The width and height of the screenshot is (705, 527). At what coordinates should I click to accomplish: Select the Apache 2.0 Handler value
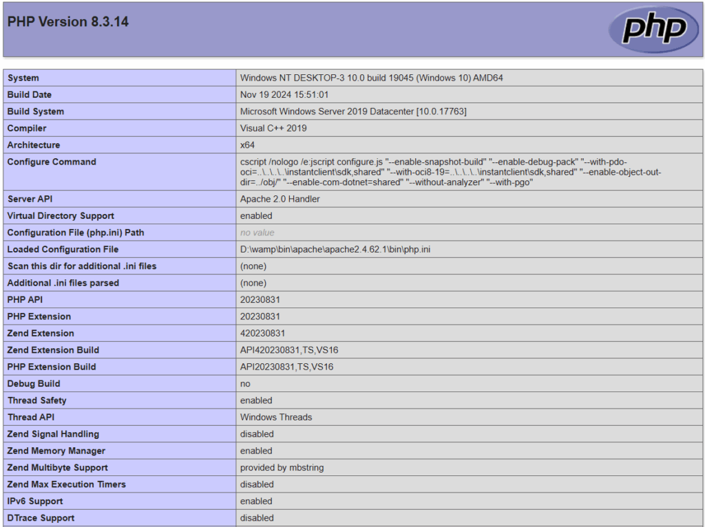pos(280,199)
